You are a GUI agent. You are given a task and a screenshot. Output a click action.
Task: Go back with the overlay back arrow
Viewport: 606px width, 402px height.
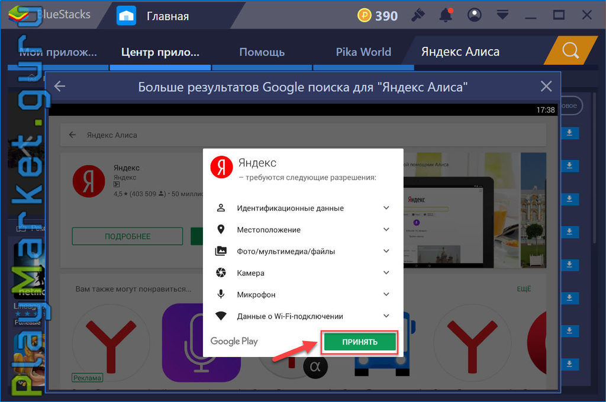tap(60, 86)
